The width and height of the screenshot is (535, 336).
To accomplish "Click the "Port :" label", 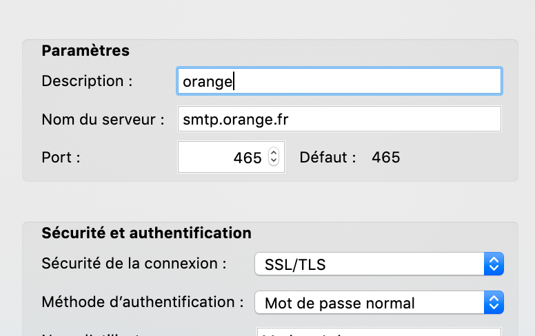I will 61,158.
